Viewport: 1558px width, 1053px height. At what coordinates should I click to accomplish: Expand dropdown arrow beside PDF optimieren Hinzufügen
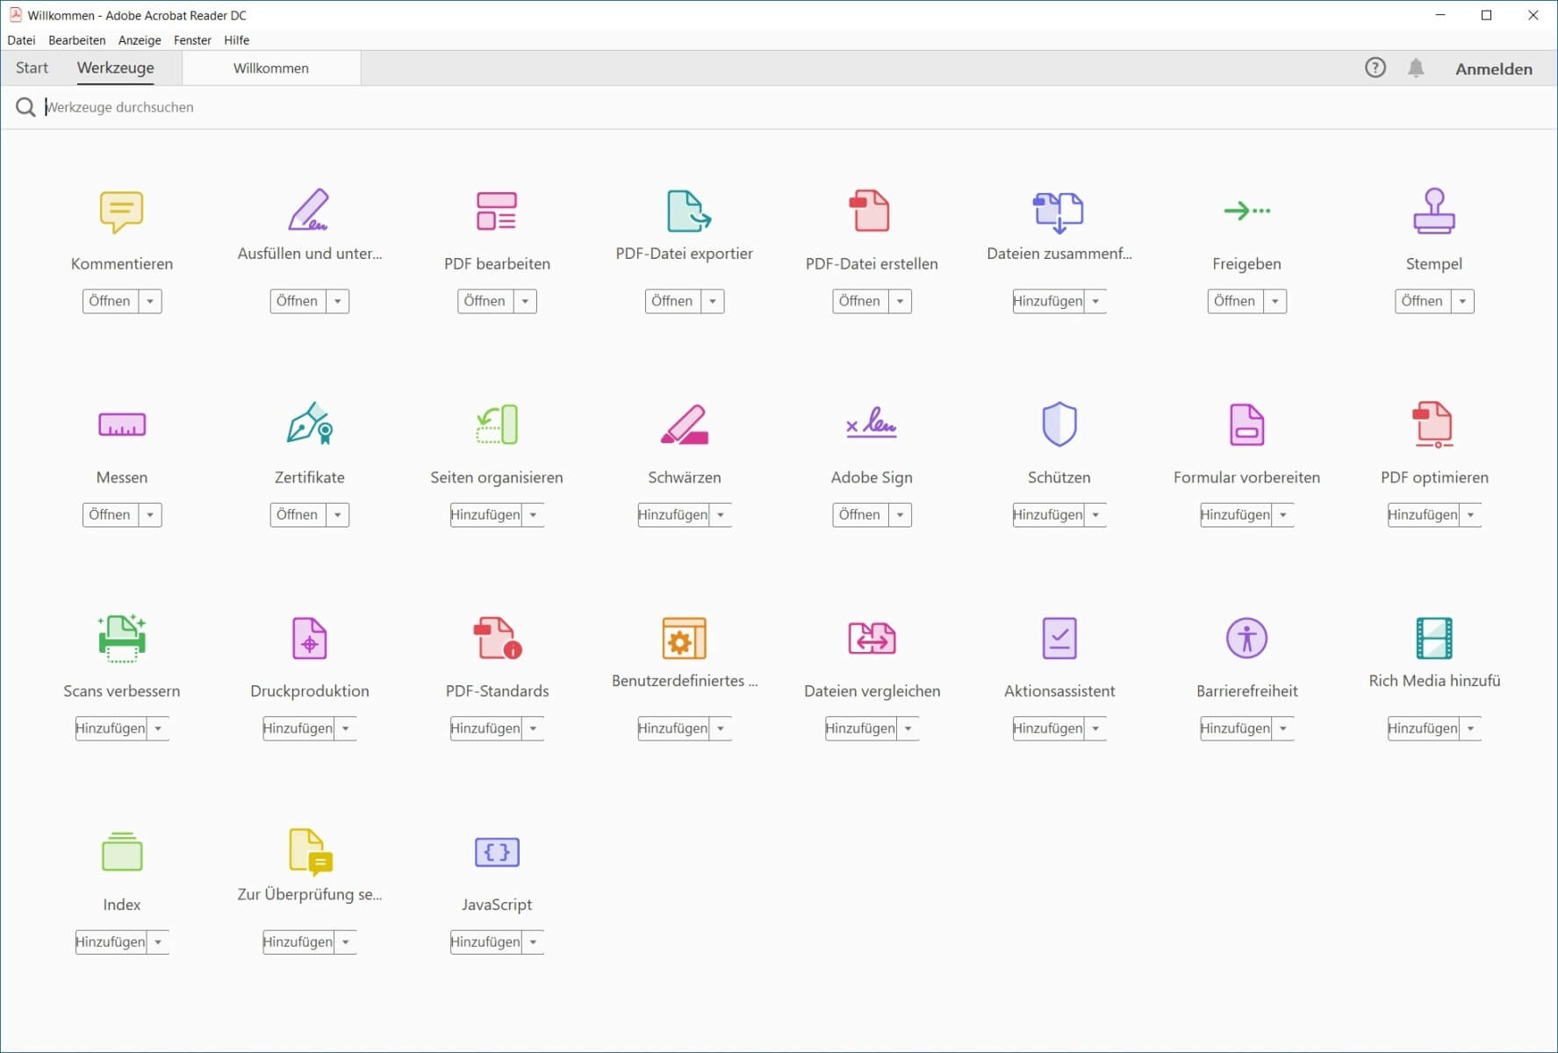click(x=1470, y=515)
